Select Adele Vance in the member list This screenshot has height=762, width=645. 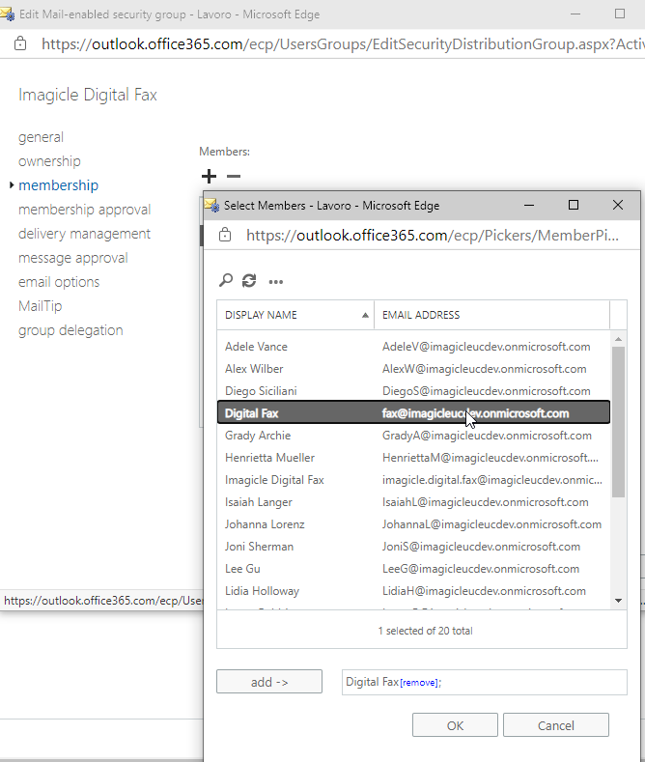pyautogui.click(x=256, y=347)
